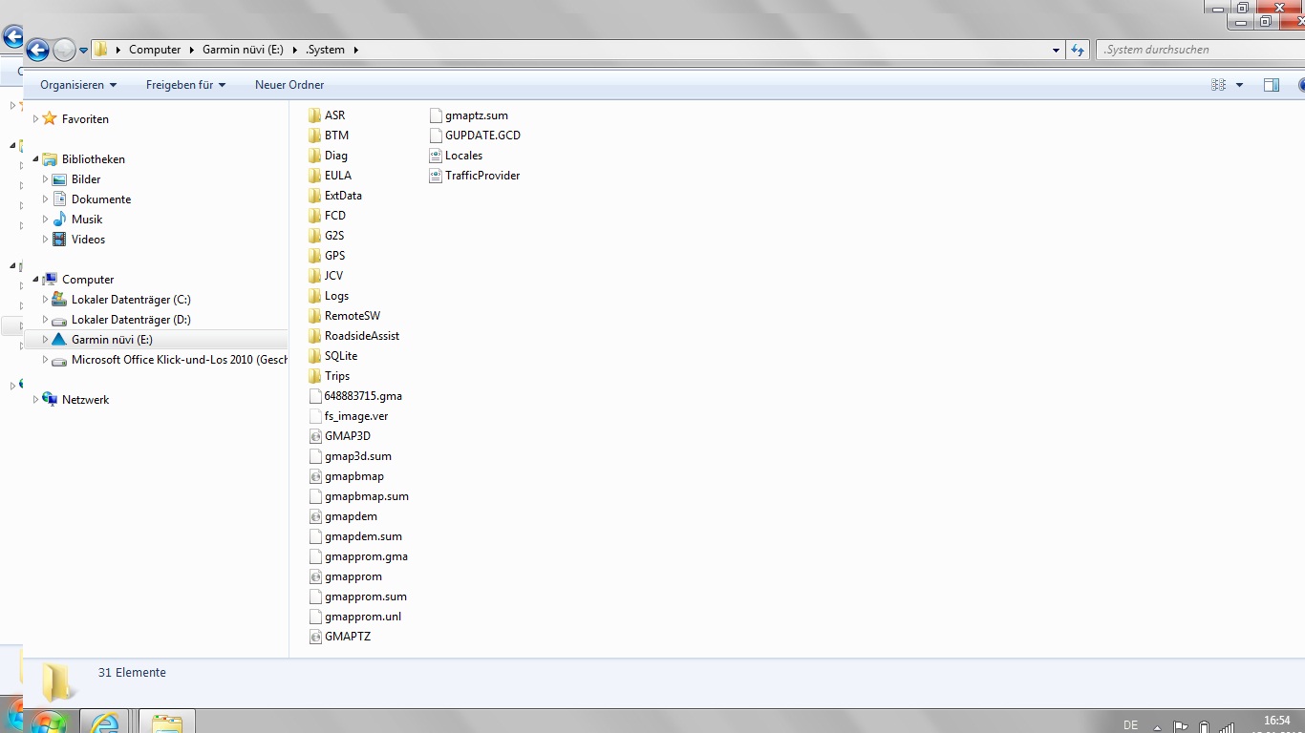The image size is (1305, 733).
Task: Select the FCD folder
Action: coord(328,216)
